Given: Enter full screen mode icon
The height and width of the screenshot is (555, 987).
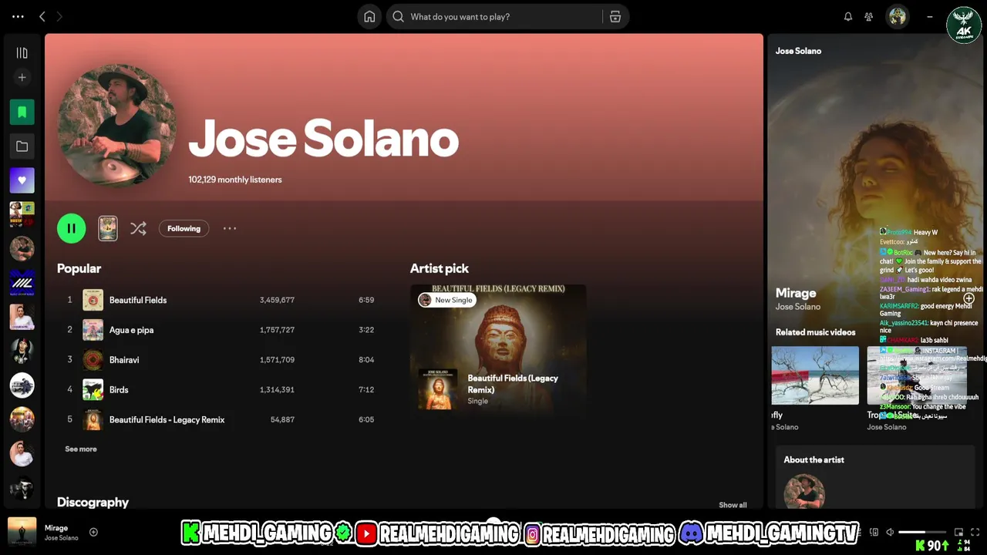Looking at the screenshot, I should [x=975, y=532].
